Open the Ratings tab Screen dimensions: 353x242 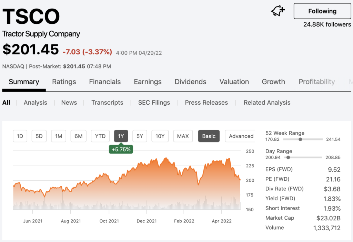[64, 82]
